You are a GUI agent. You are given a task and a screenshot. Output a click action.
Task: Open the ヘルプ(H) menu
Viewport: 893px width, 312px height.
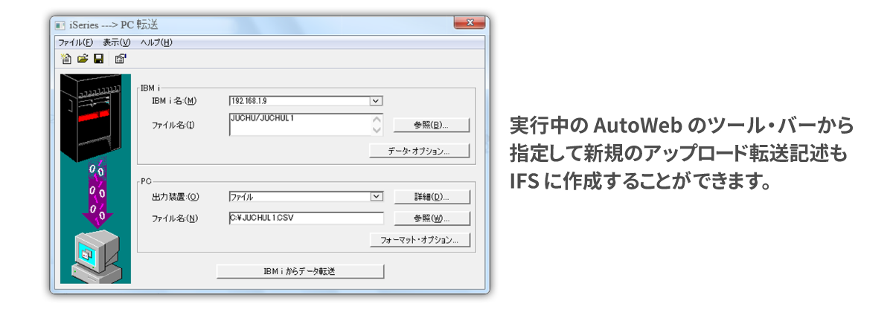pyautogui.click(x=156, y=42)
